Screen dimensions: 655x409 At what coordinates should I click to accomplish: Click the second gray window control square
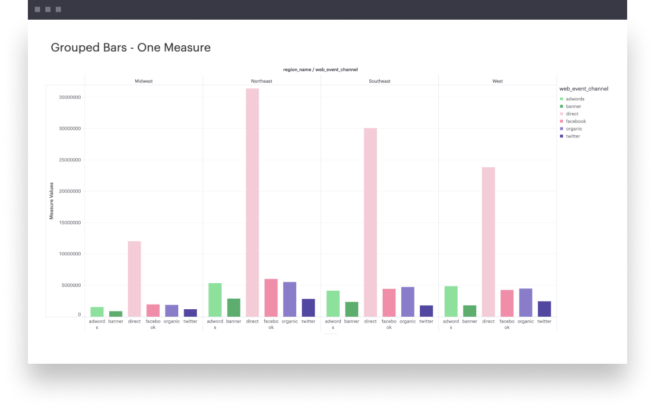(47, 9)
